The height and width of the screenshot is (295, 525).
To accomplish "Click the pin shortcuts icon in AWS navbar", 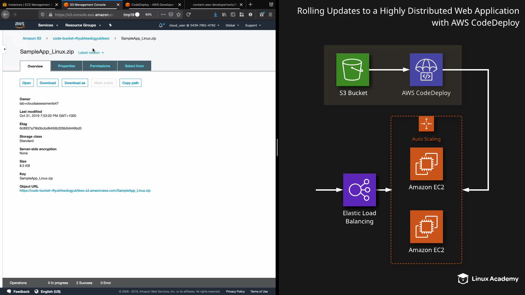I will 110,25.
